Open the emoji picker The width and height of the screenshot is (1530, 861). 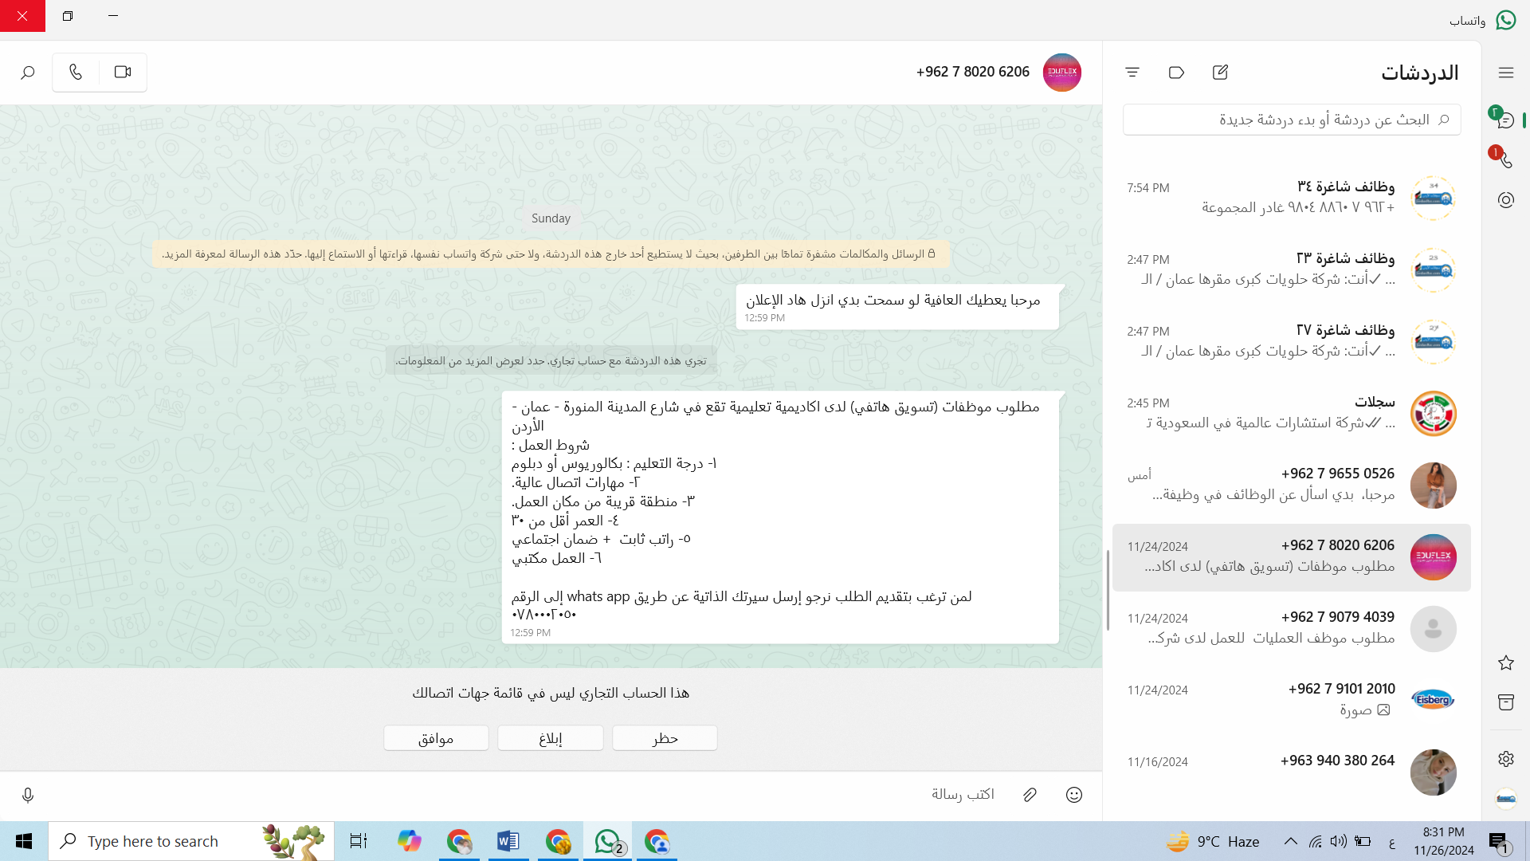tap(1074, 795)
